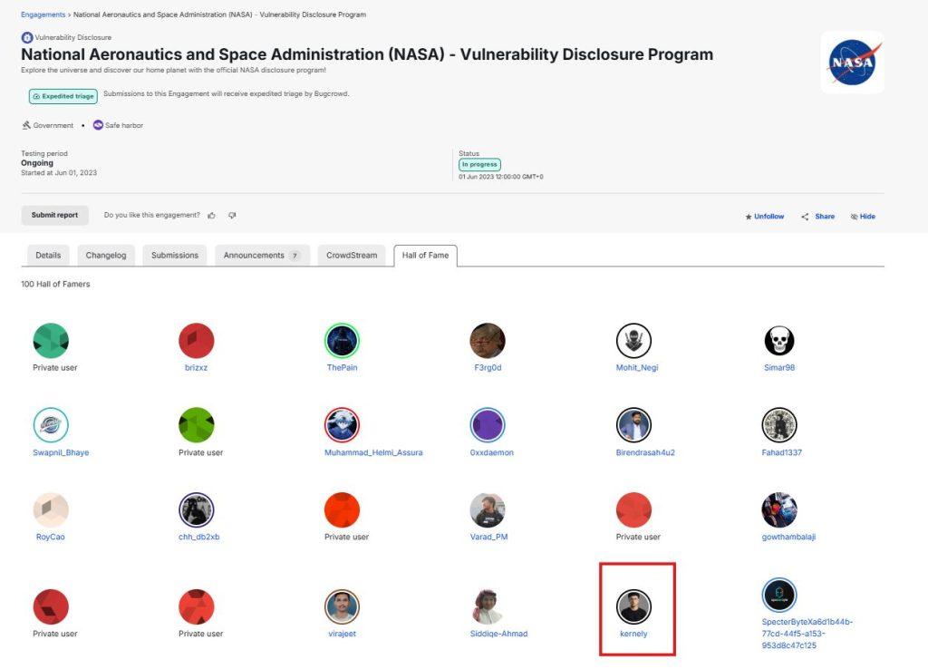
Task: Click the Submit report button
Action: click(x=54, y=215)
